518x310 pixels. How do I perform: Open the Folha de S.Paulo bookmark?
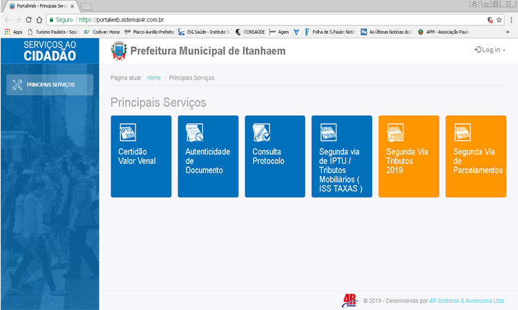329,32
